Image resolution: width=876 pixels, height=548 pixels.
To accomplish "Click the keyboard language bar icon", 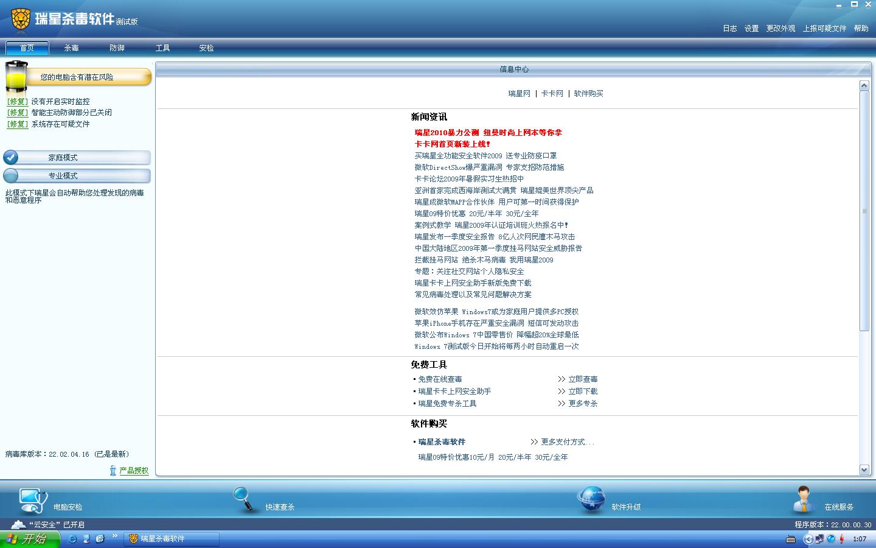I will [x=791, y=539].
